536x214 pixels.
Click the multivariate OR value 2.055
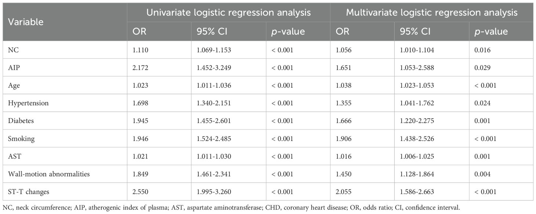pos(344,192)
